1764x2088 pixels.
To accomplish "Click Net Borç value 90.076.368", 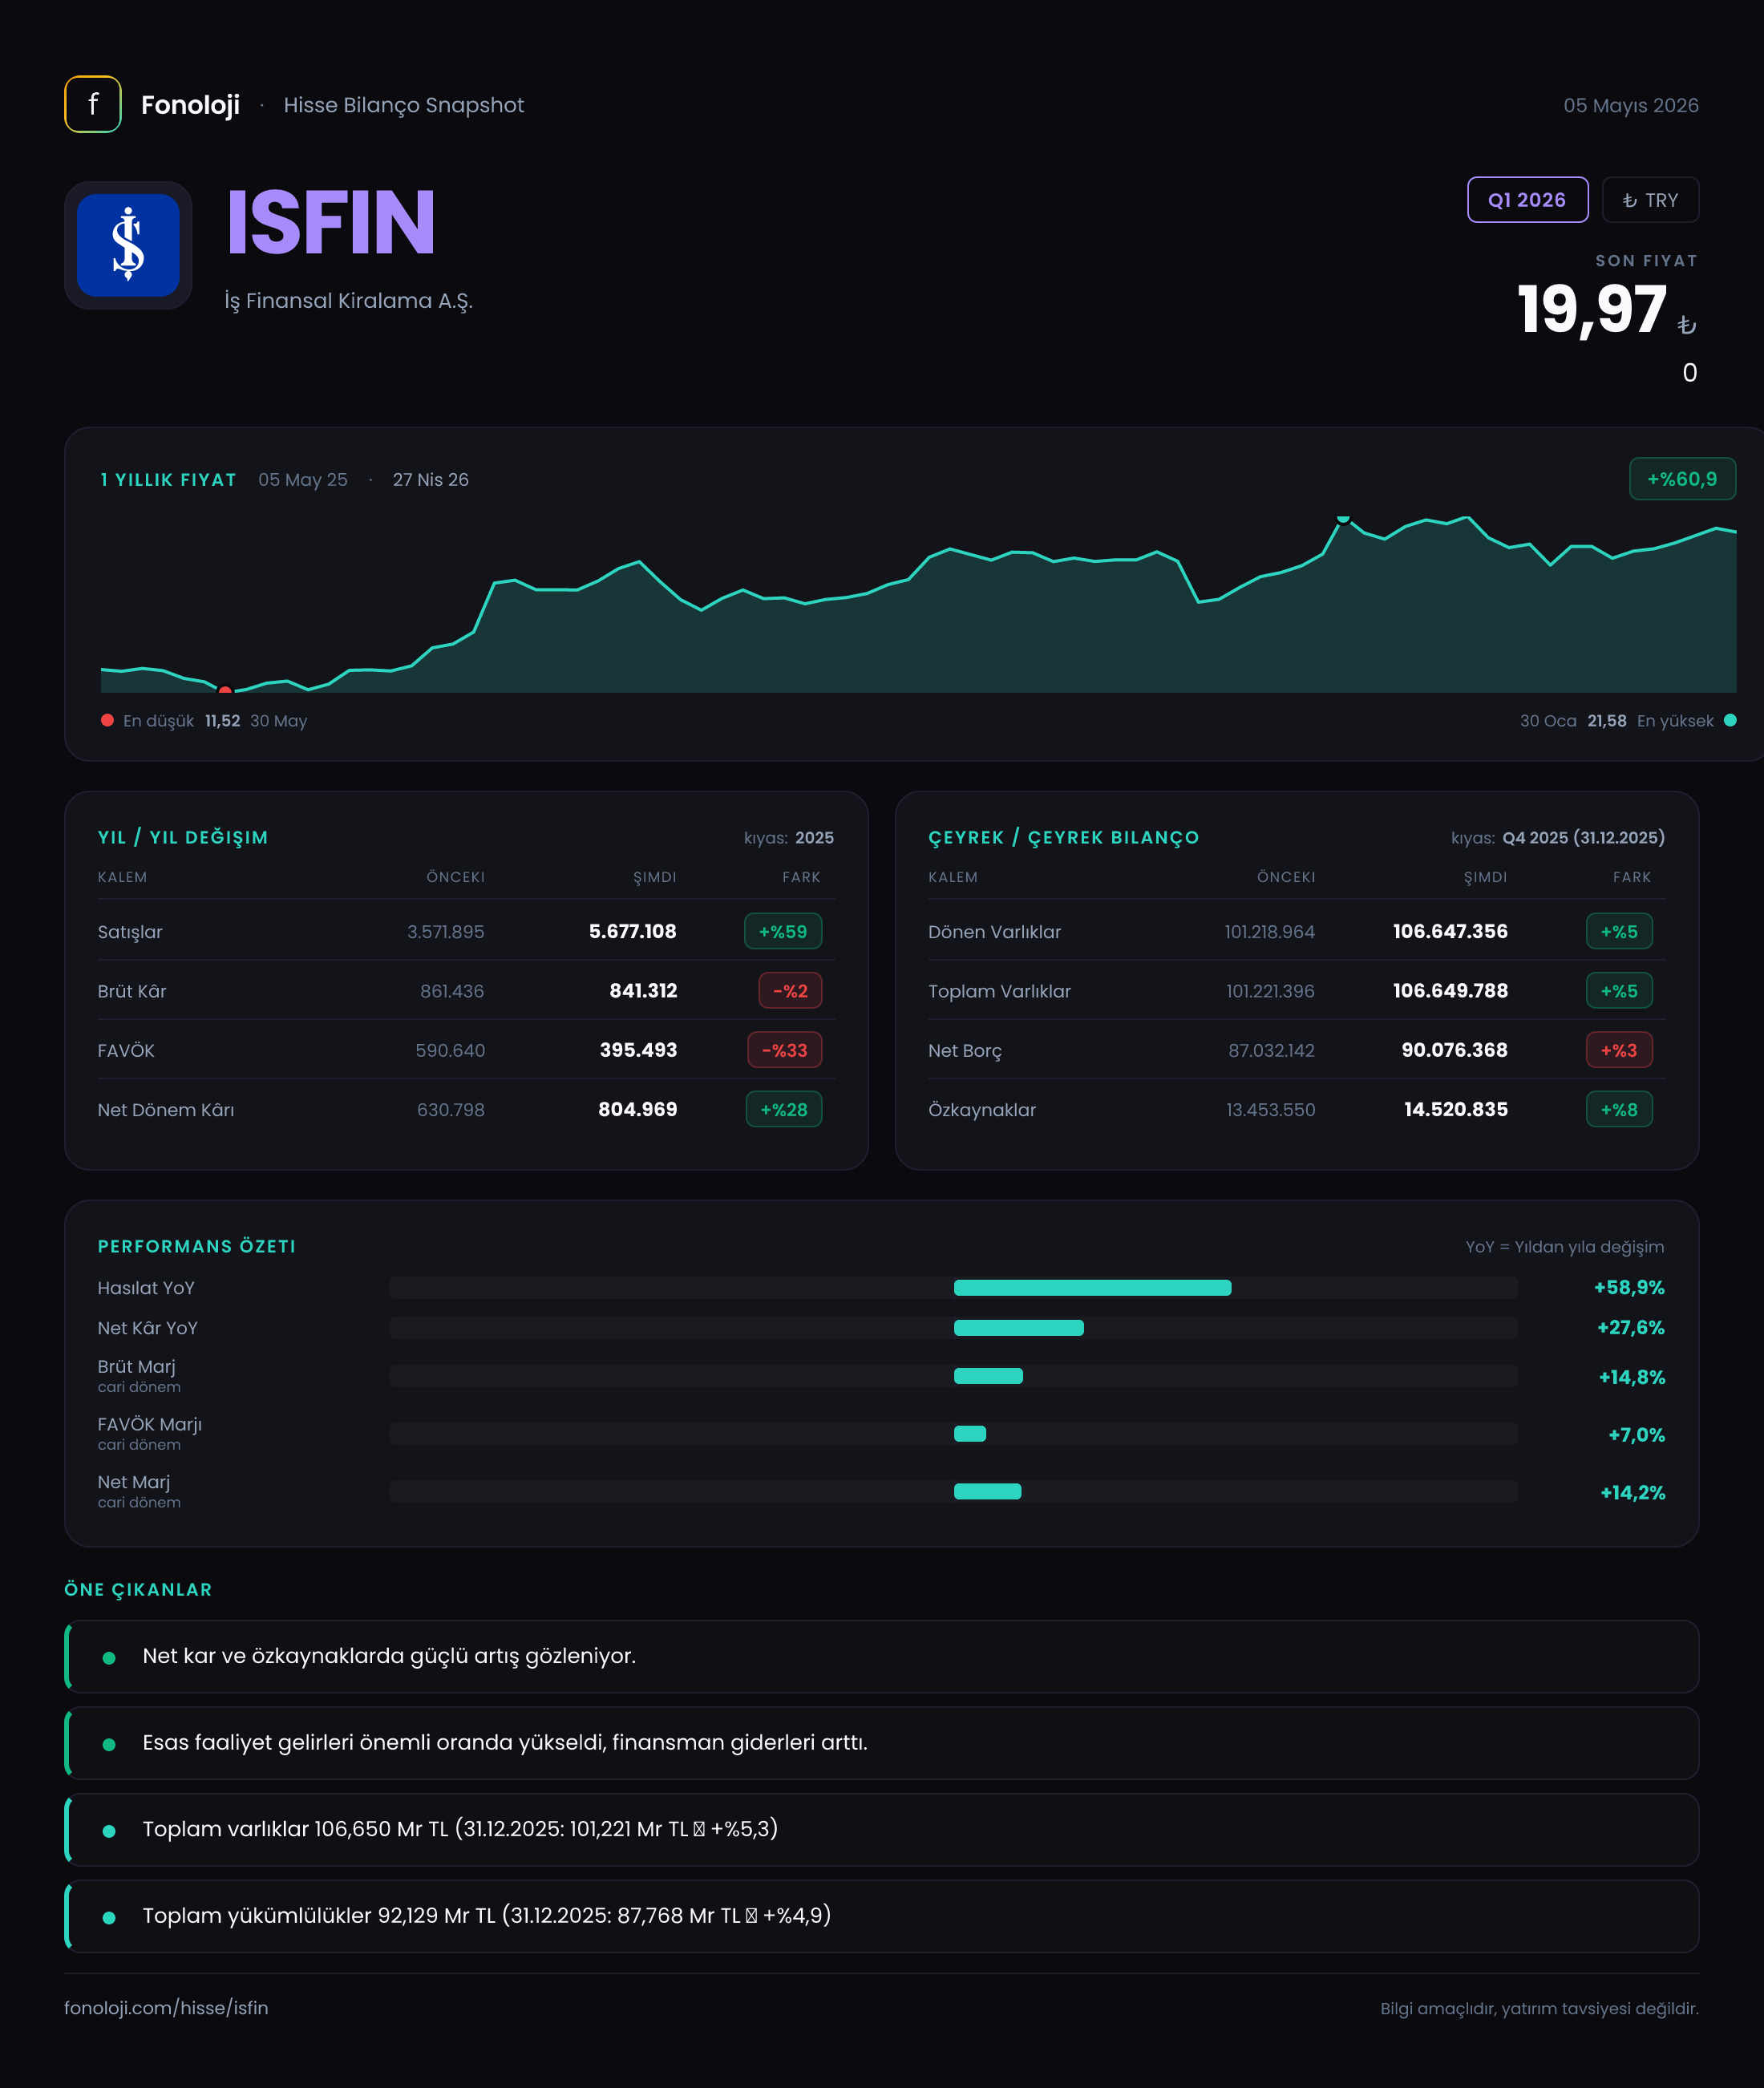I will [1454, 1050].
